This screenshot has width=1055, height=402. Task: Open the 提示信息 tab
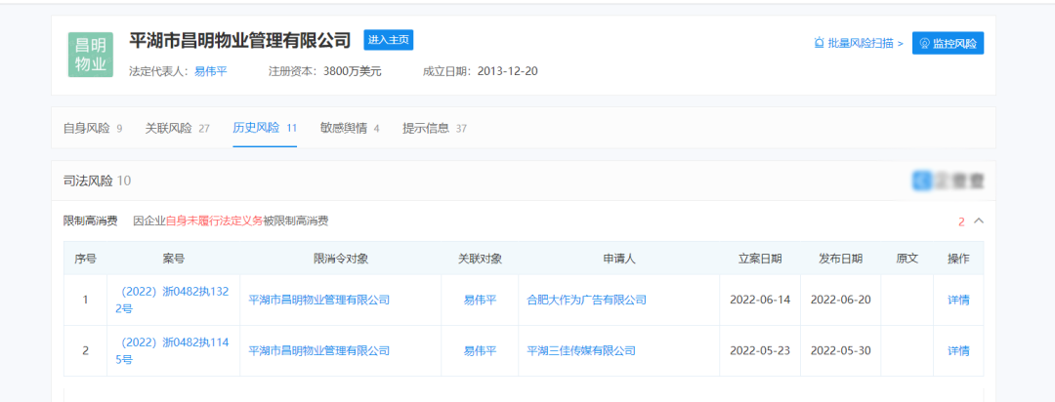point(435,128)
